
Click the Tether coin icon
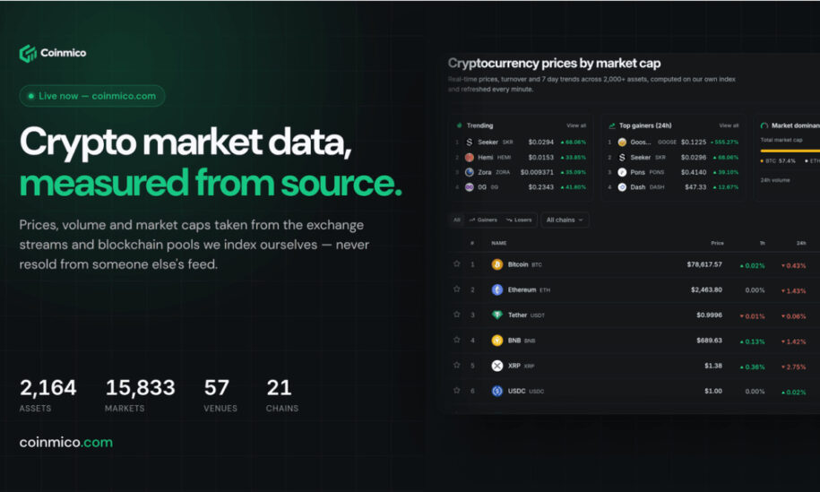click(x=496, y=315)
